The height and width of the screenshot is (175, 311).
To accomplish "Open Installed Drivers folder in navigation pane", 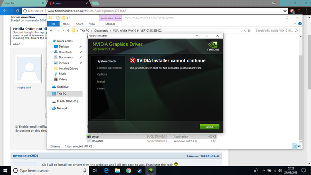I will click(x=68, y=68).
